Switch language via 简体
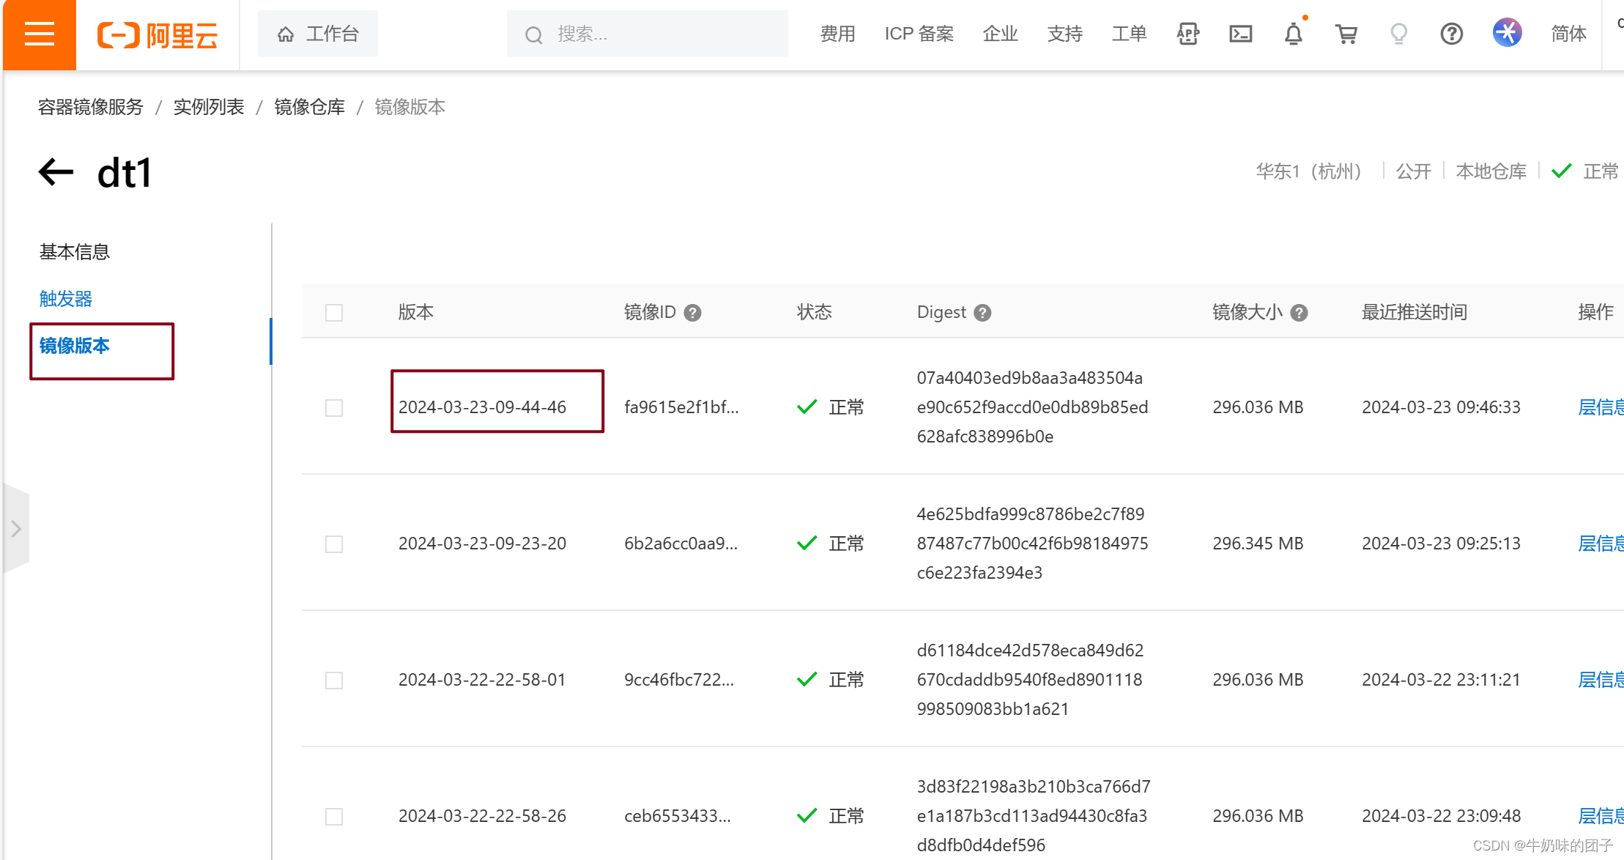 (1569, 34)
